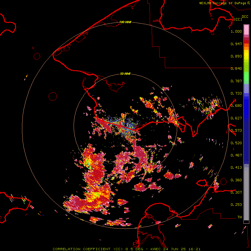The image size is (251, 251).
Task: Select the gray segment of the color bar
Action: point(246,194)
